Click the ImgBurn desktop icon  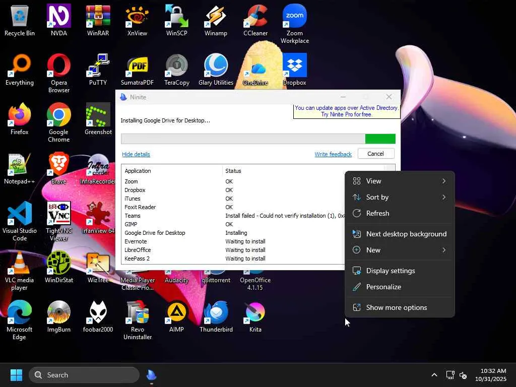(59, 316)
